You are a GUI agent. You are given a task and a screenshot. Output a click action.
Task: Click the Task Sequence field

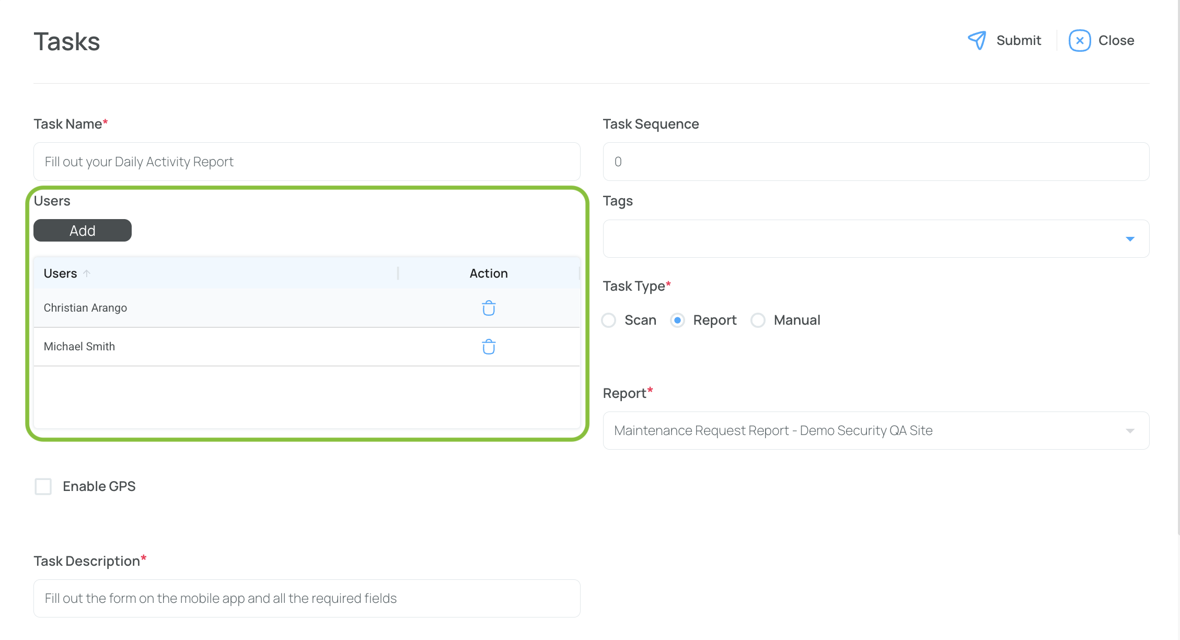(x=876, y=162)
